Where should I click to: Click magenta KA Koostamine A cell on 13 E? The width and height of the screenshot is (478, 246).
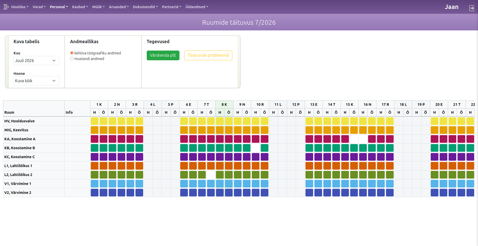309,139
